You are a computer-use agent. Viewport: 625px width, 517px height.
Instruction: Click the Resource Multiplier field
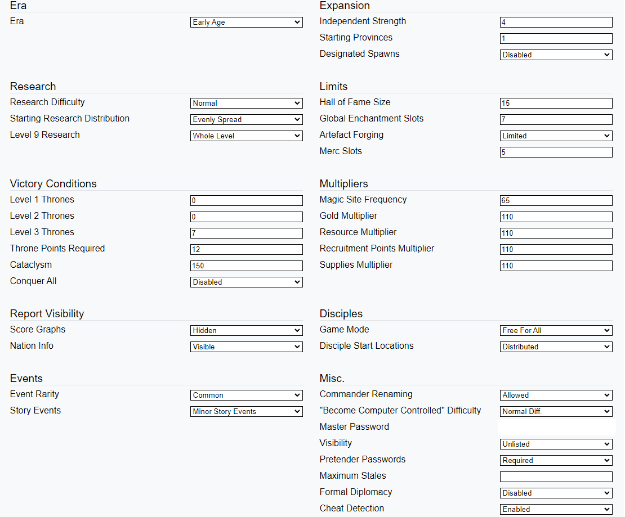pyautogui.click(x=556, y=233)
